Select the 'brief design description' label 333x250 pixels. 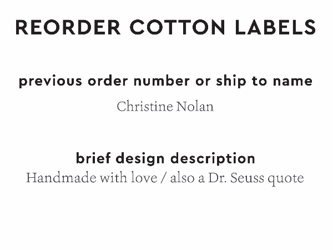point(165,158)
